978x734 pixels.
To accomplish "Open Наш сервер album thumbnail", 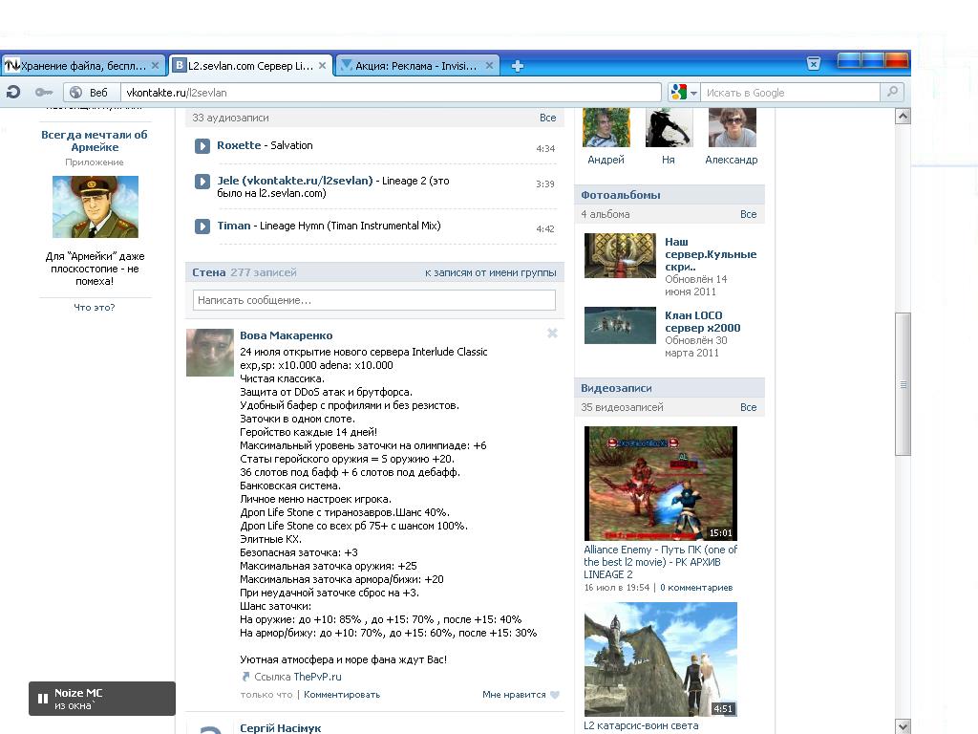I will (x=620, y=255).
